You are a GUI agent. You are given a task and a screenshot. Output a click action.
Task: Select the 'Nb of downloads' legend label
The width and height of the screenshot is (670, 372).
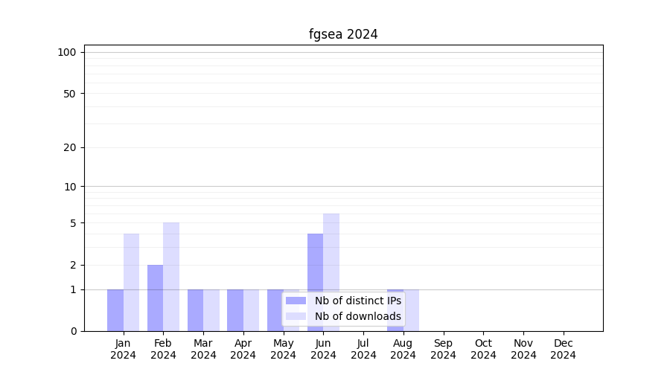(357, 316)
